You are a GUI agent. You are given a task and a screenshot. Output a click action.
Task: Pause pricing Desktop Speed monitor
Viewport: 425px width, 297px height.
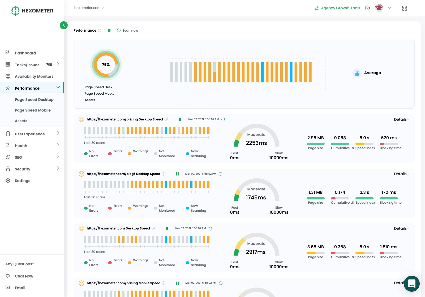180,119
